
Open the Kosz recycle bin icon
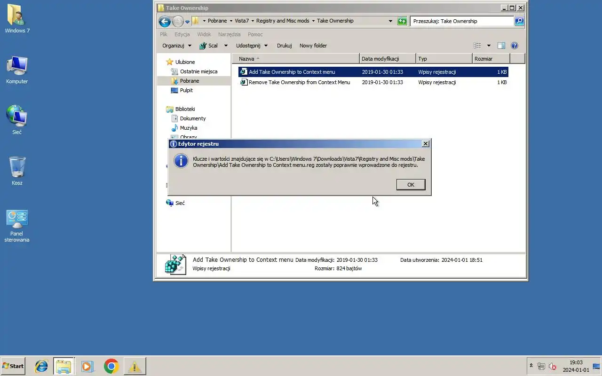[17, 171]
